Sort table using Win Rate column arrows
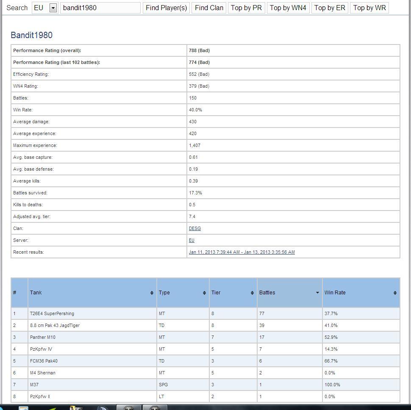 click(x=395, y=293)
